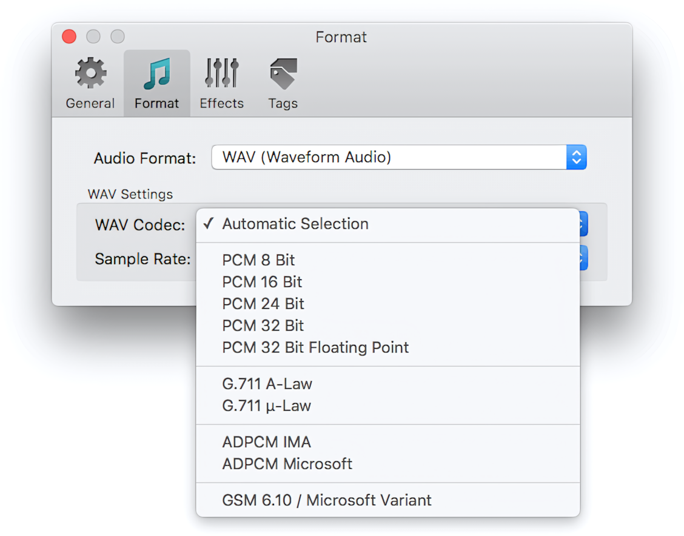Image resolution: width=684 pixels, height=536 pixels.
Task: Switch to the Effects pane
Action: coord(221,82)
